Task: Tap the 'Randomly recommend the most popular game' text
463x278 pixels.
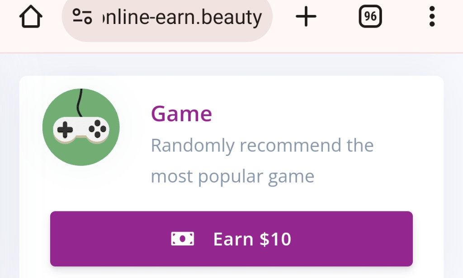Action: [x=262, y=160]
